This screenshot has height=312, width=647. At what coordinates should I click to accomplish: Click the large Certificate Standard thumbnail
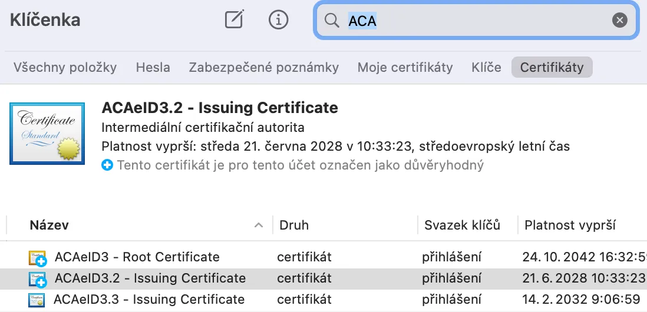[47, 134]
